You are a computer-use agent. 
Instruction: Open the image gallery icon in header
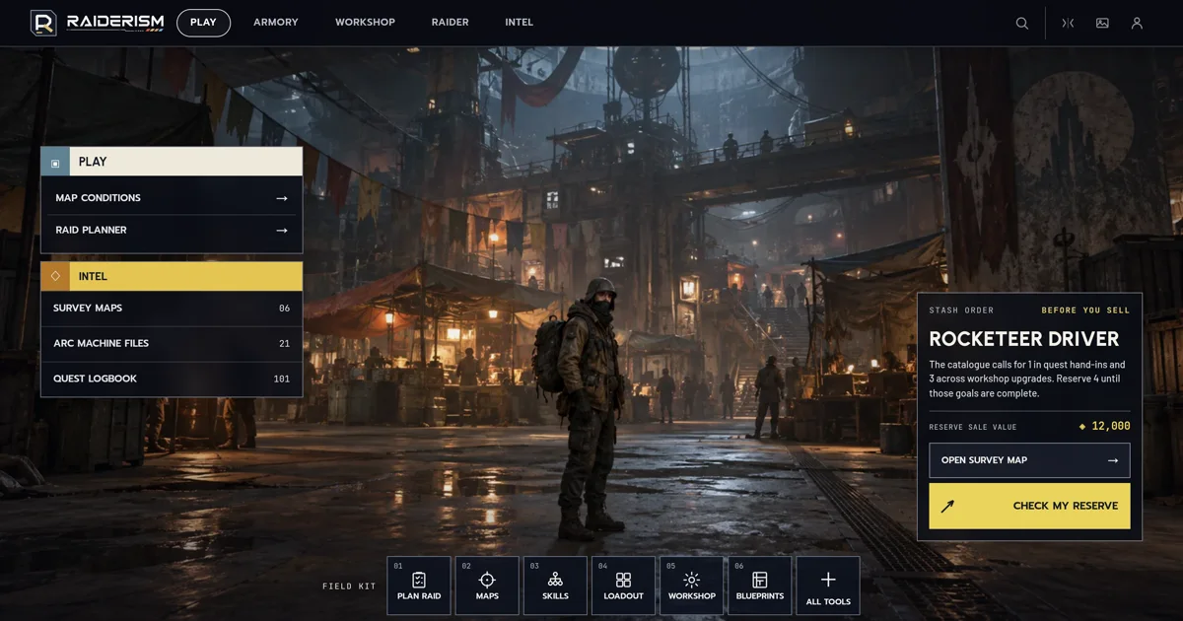tap(1102, 23)
